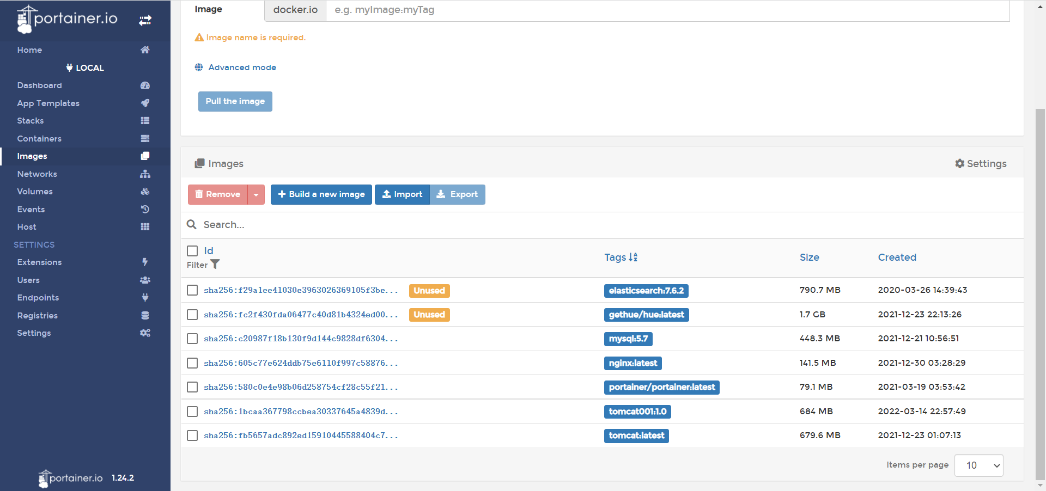Click the Networks sitemap icon
Viewport: 1046px width, 491px height.
(145, 174)
